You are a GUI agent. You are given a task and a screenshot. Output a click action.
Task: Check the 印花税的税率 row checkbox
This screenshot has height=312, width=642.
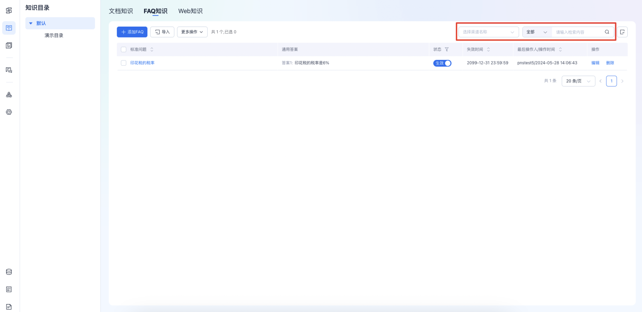123,63
